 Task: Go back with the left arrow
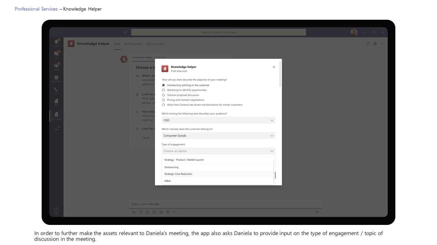[x=53, y=32]
